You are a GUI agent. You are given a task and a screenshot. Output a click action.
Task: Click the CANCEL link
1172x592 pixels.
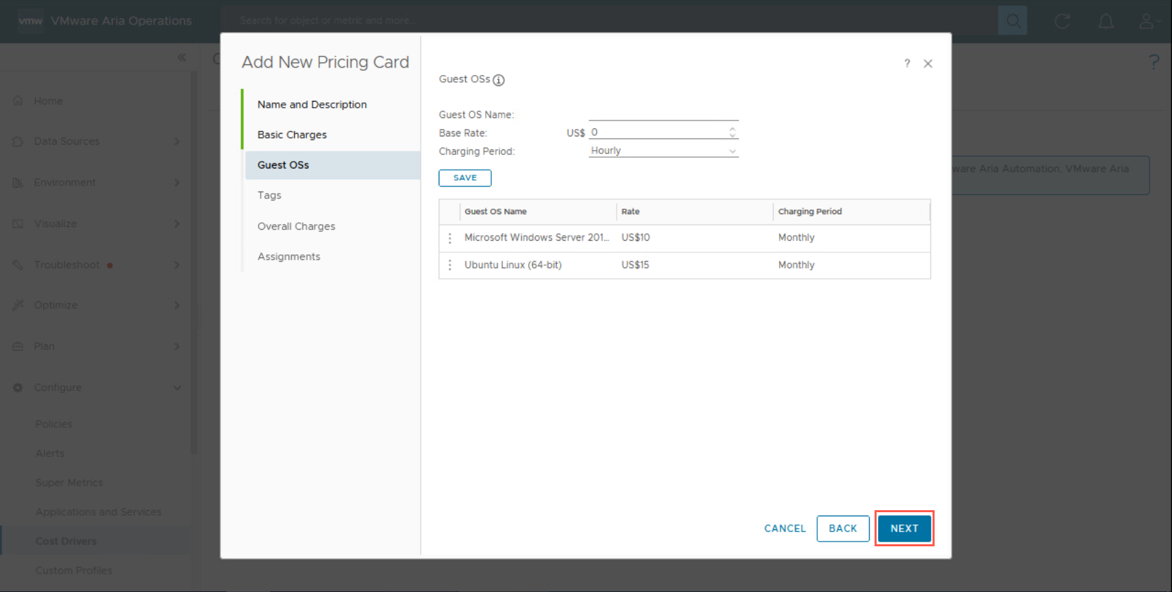(785, 529)
